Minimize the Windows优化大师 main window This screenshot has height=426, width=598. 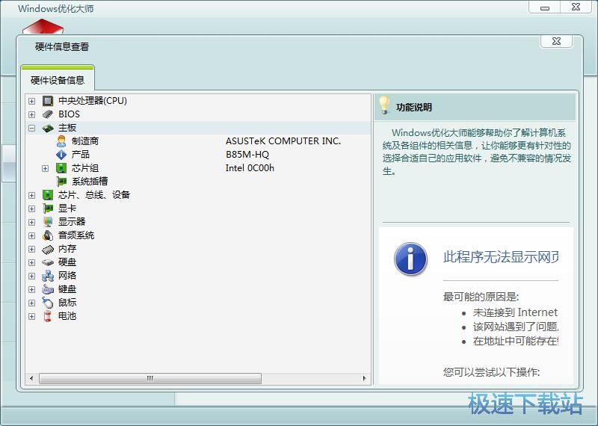(x=546, y=7)
